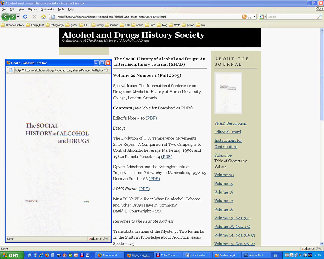Open the 'muzika' bookmarks folder
Viewport: 324px width, 259px height.
pyautogui.click(x=112, y=25)
